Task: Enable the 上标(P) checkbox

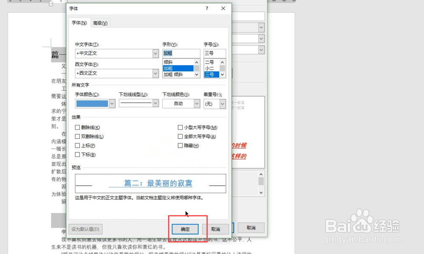Action: pos(77,145)
